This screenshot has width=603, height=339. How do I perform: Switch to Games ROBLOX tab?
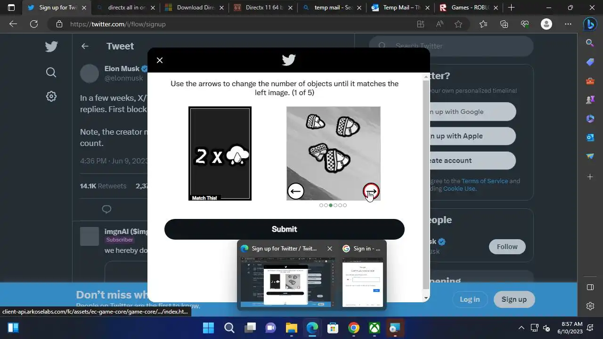point(469,8)
